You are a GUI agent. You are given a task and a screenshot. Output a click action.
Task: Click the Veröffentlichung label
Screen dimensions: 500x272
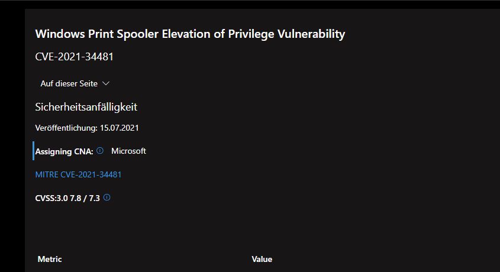(66, 128)
